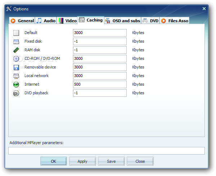
Task: Open the OSD and subs tab
Action: pyautogui.click(x=123, y=21)
